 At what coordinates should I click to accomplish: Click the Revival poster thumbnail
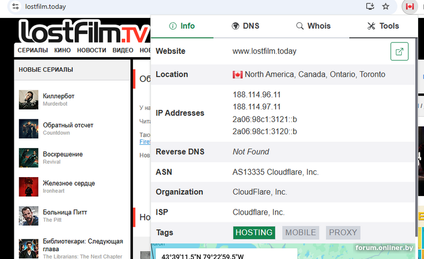pyautogui.click(x=29, y=158)
